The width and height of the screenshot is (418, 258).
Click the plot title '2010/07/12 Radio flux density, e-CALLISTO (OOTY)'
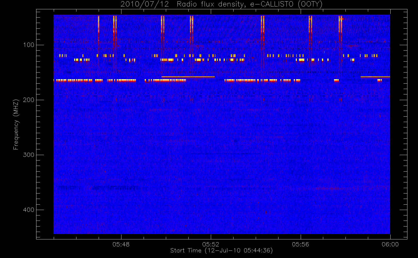tap(222, 4)
